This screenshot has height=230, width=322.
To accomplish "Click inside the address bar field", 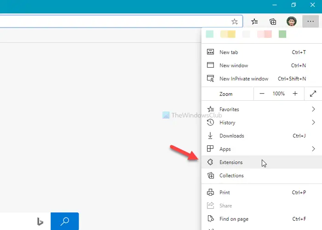I will click(115, 21).
